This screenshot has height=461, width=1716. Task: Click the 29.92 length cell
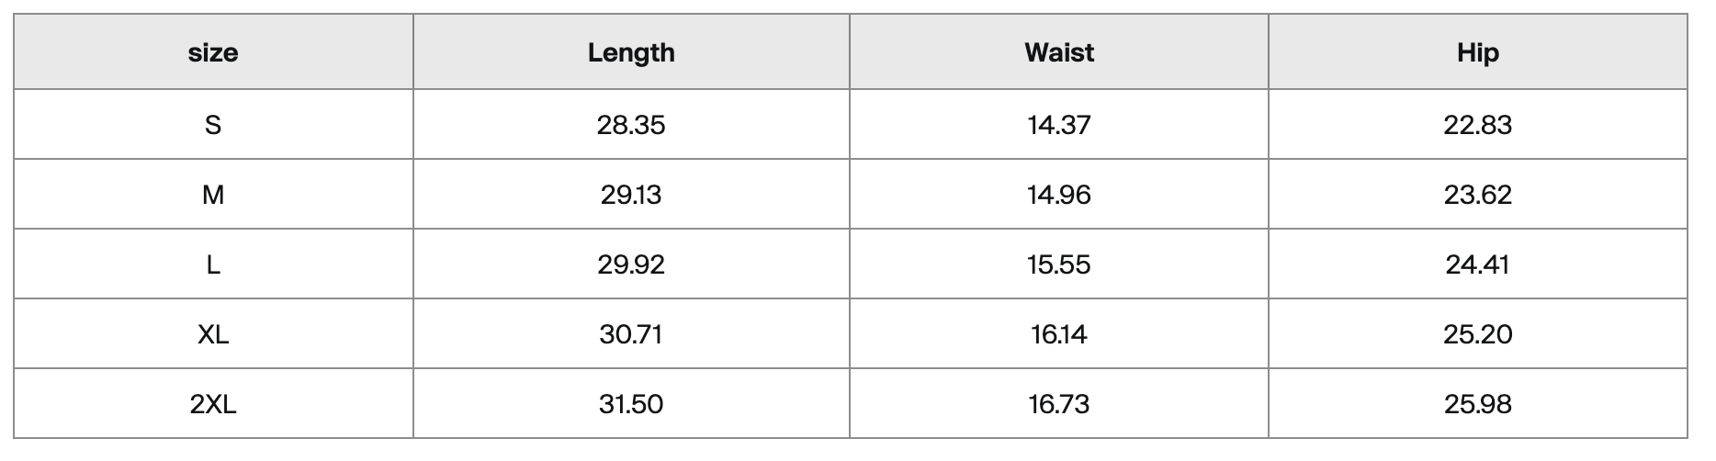click(631, 264)
